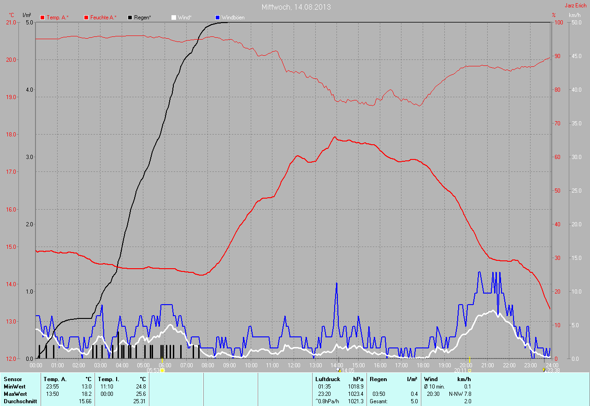Select the Wind* legend label
Screen dimensions: 590x406
pyautogui.click(x=184, y=18)
